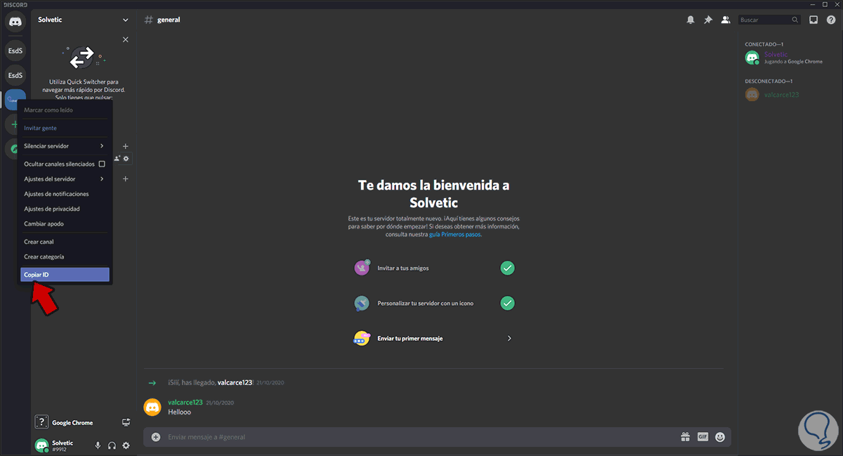Click the hash icon beside general

pos(148,20)
